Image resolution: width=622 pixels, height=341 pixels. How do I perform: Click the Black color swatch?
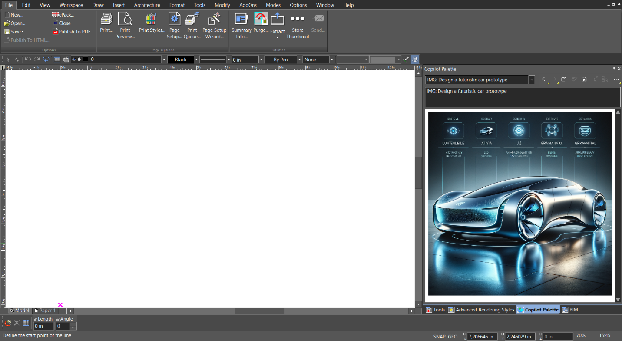click(x=181, y=60)
